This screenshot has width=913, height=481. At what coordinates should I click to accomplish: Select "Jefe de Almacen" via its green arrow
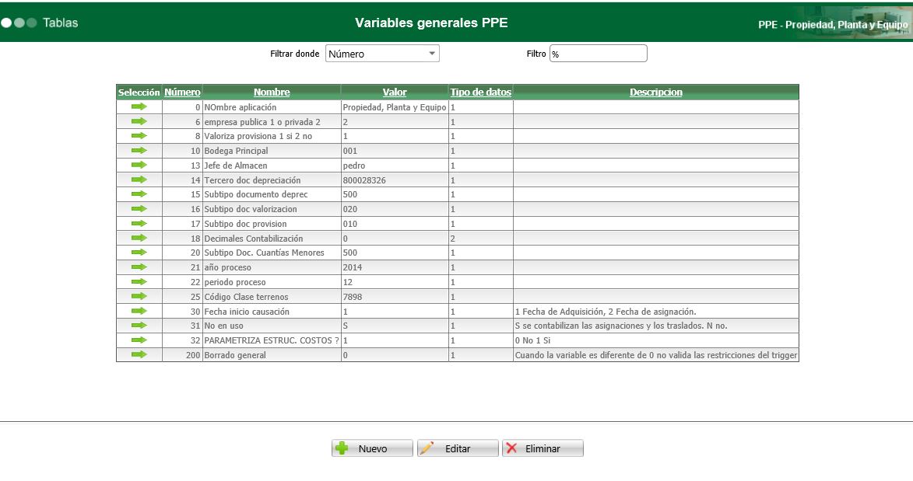coord(139,165)
